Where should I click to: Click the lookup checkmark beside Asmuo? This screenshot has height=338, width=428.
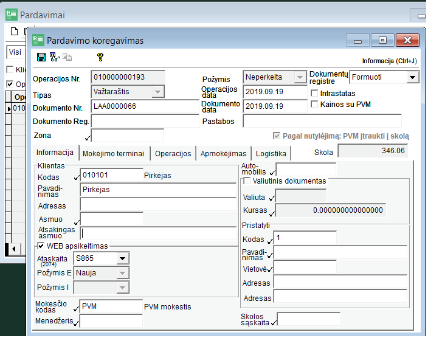(77, 222)
